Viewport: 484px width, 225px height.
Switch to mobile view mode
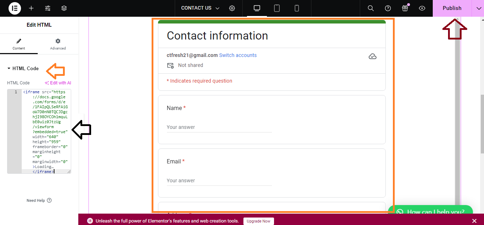pos(296,8)
